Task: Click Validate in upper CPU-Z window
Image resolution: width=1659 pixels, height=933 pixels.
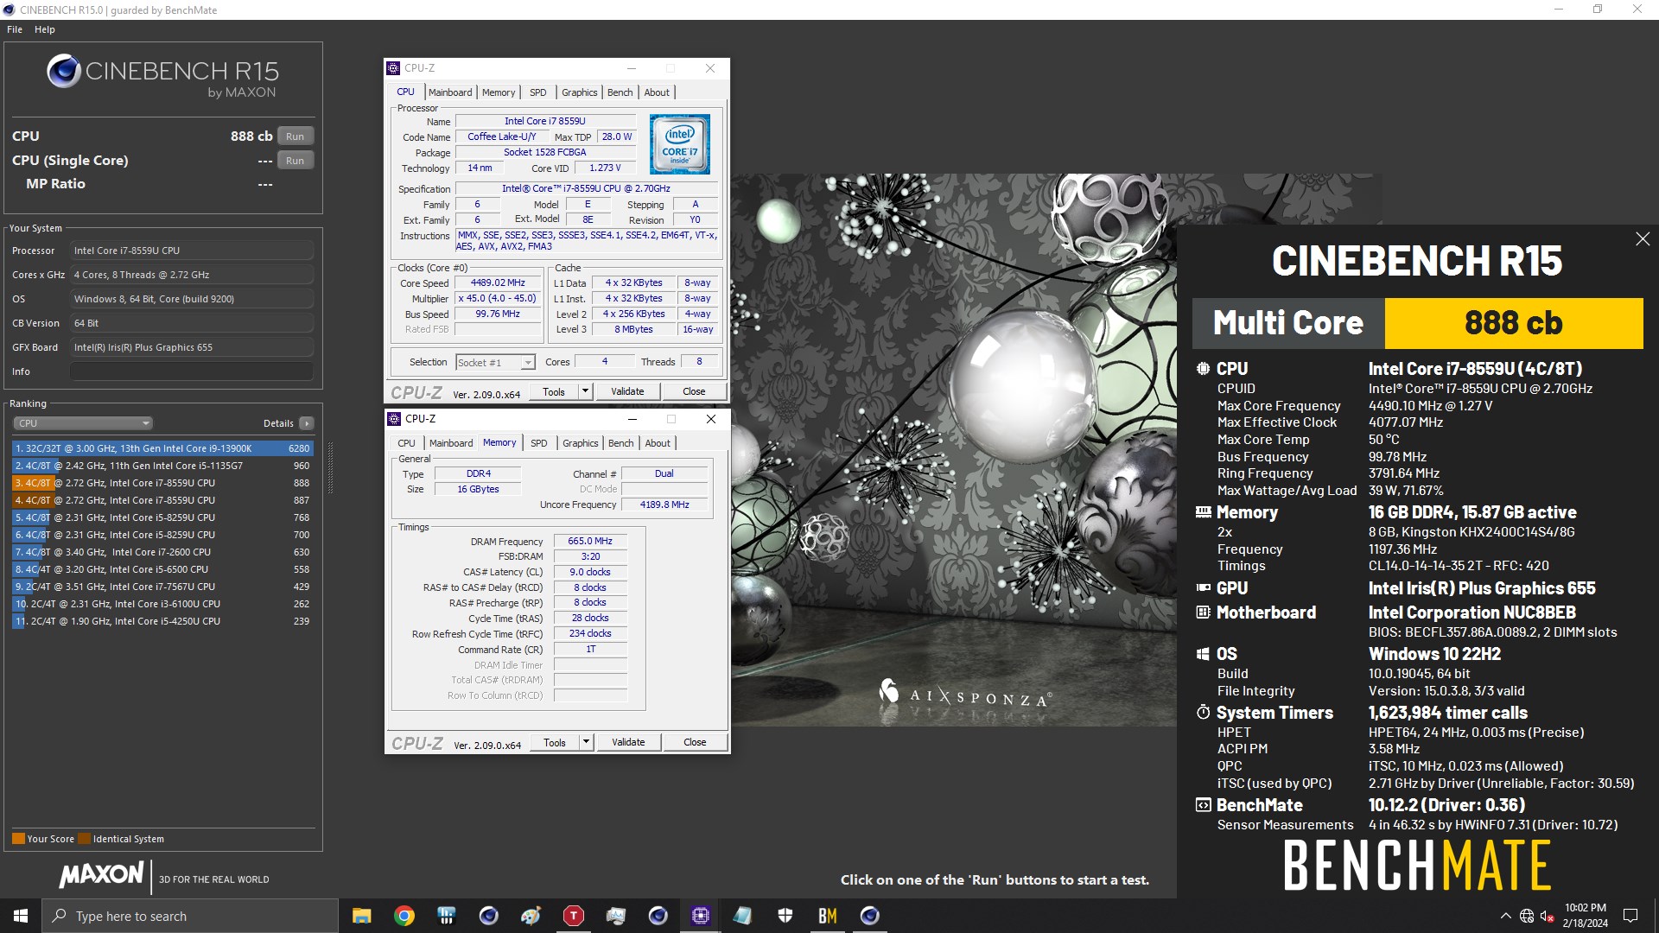Action: point(627,392)
